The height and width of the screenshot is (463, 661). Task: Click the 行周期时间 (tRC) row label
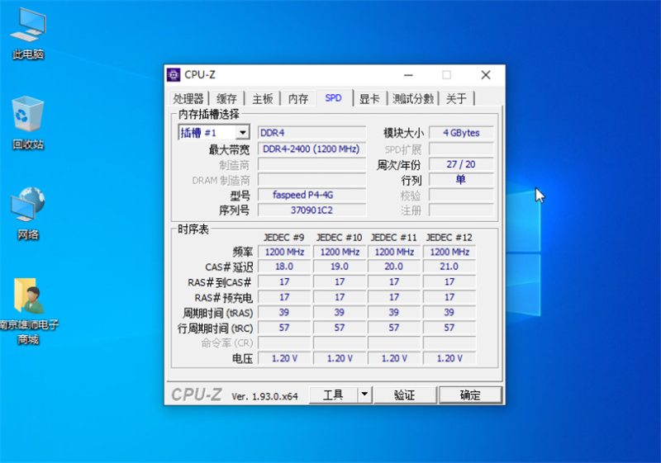[x=215, y=328]
